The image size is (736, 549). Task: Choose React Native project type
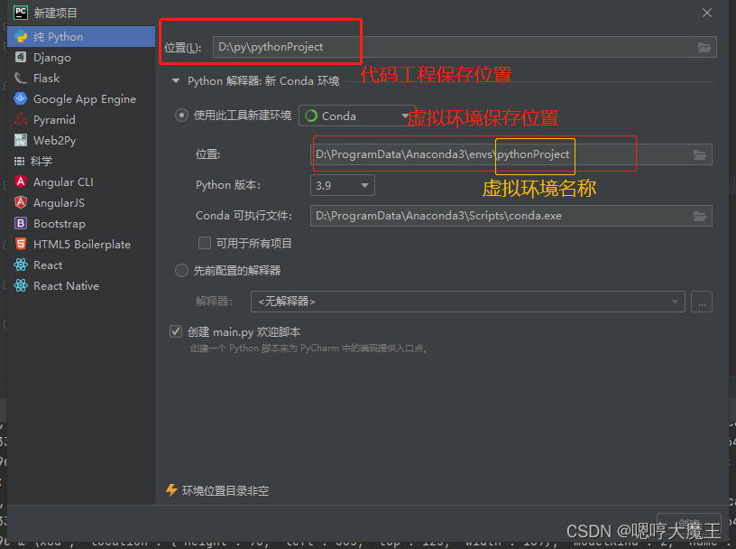[x=81, y=285]
